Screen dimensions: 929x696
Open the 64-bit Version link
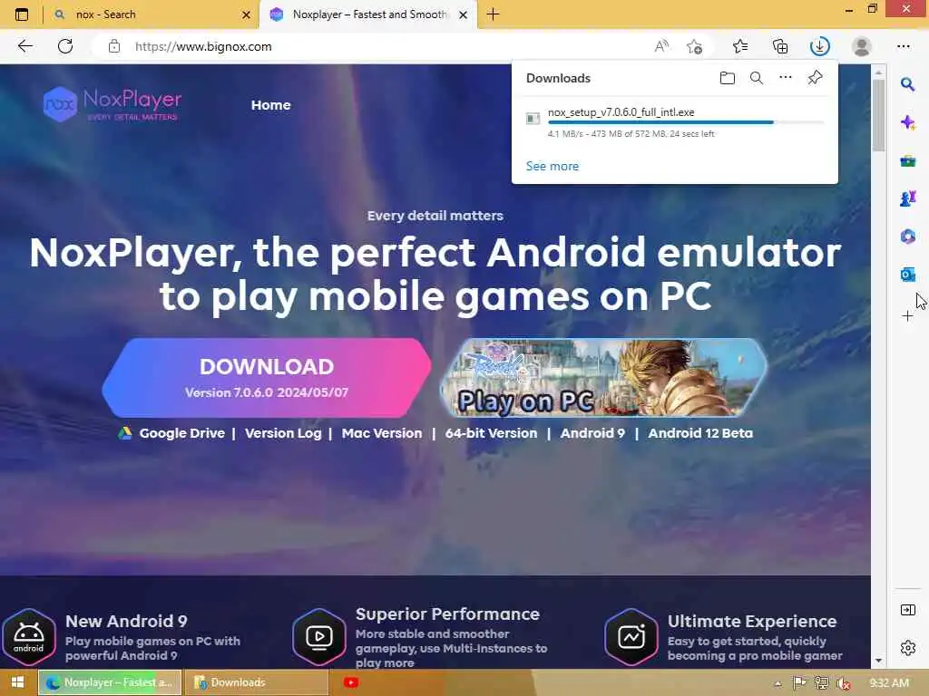pyautogui.click(x=491, y=433)
